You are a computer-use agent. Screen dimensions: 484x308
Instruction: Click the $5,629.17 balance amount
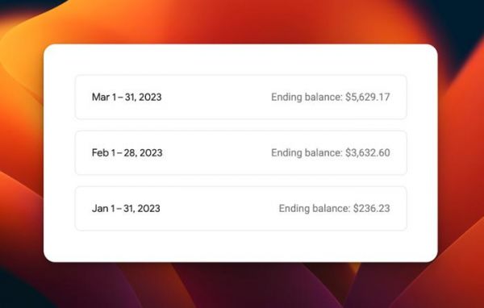368,97
